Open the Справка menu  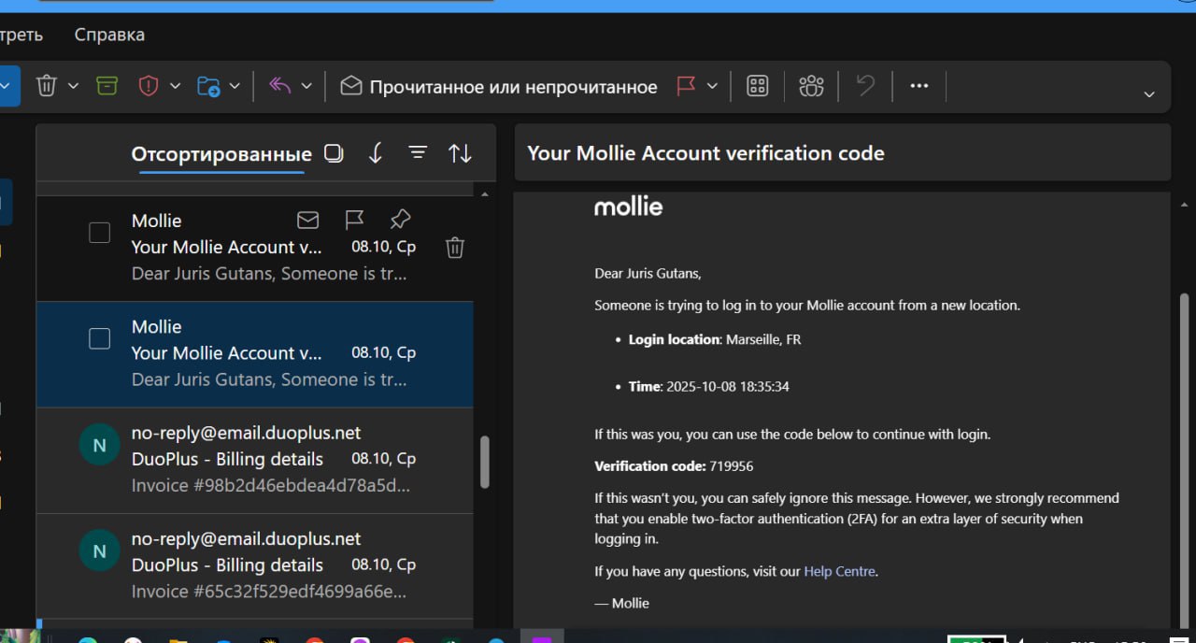[109, 36]
